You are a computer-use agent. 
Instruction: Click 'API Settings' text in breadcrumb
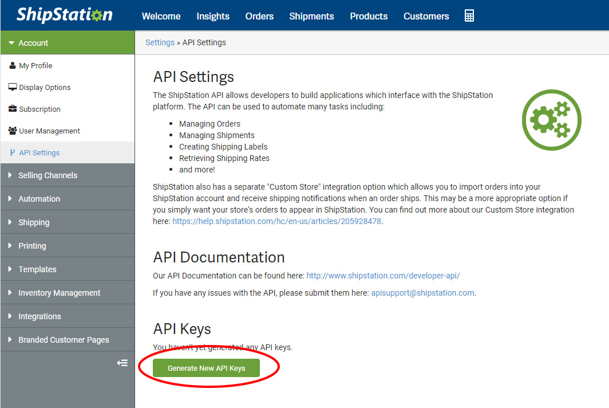tap(204, 42)
